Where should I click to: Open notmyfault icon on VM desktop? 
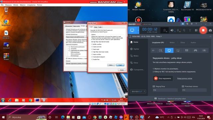click(6, 45)
